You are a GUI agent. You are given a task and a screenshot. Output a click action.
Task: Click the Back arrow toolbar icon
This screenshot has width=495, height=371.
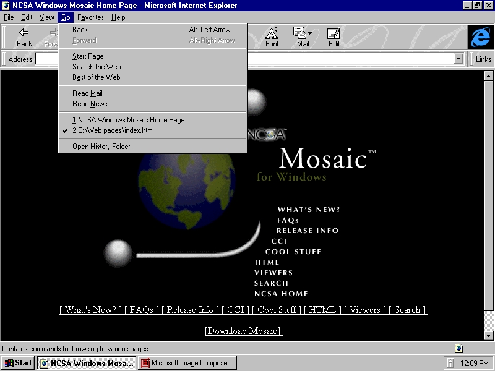pos(24,33)
